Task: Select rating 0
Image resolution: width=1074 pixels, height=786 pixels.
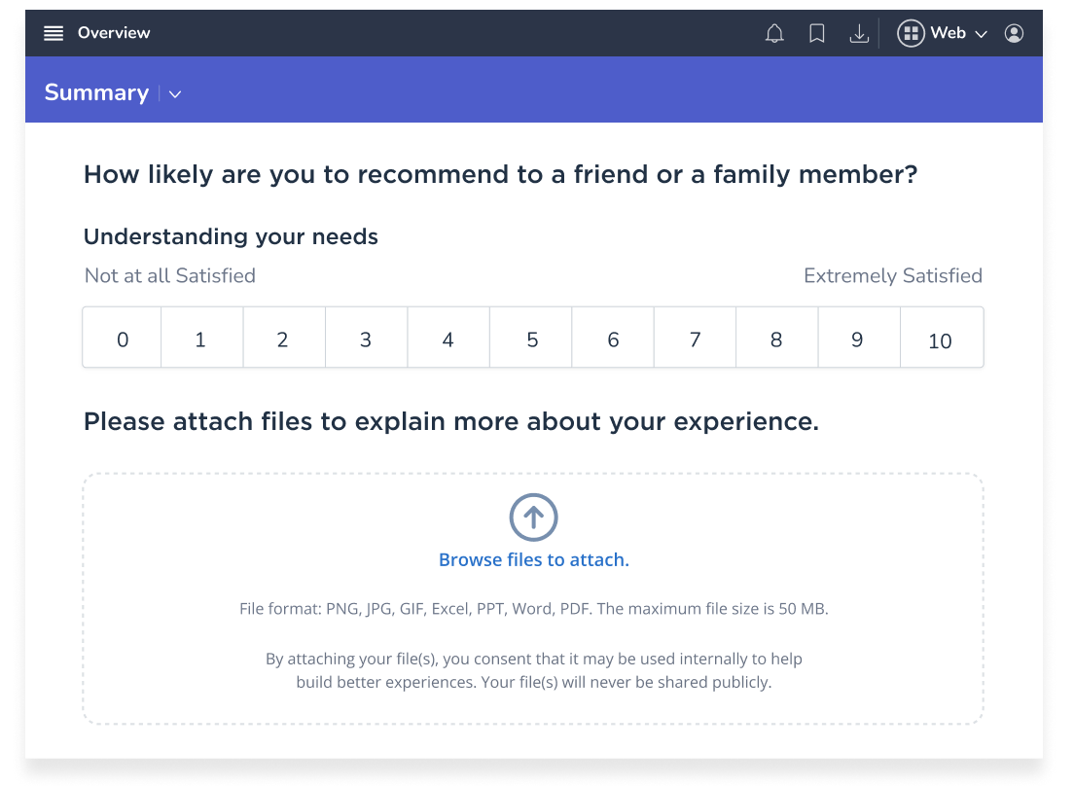Action: pyautogui.click(x=123, y=338)
